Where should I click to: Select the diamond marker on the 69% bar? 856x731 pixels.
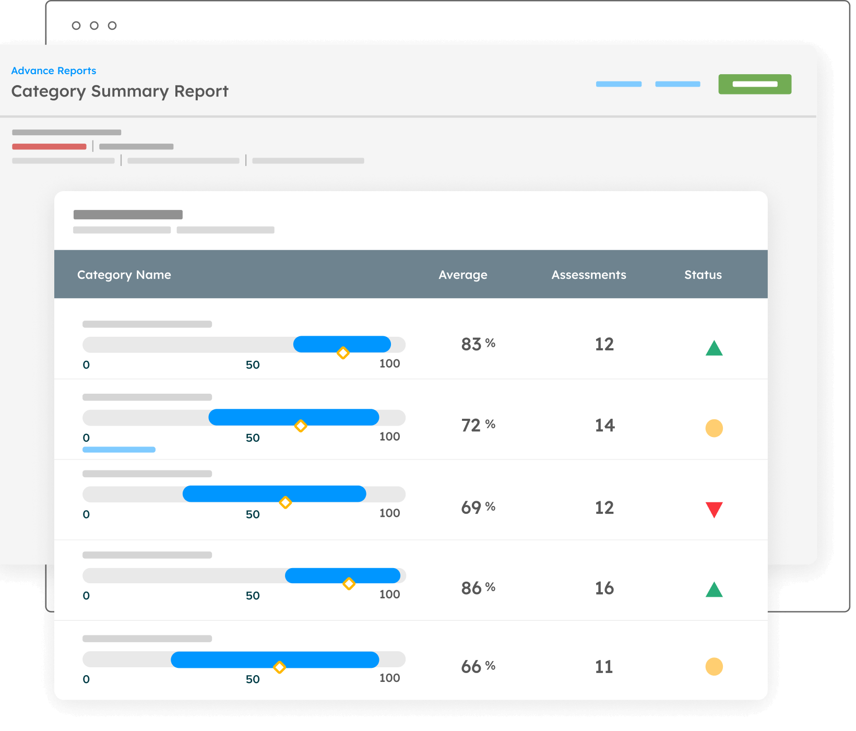click(x=285, y=502)
